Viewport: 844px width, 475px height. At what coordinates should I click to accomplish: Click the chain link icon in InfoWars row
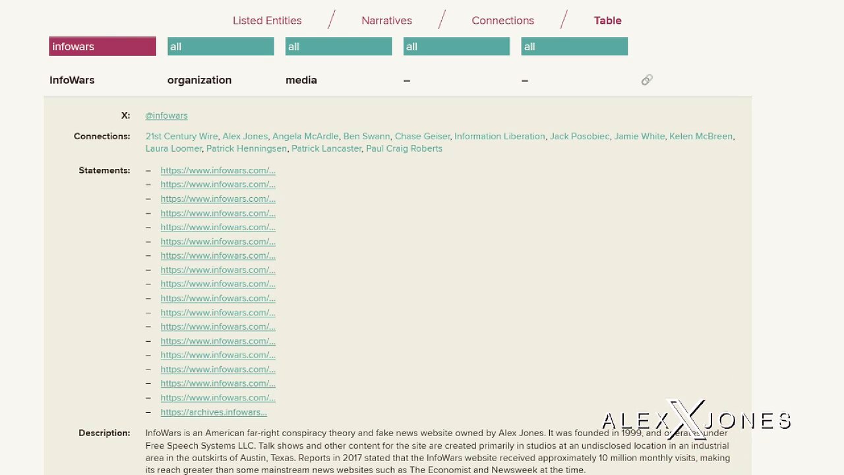(x=647, y=80)
